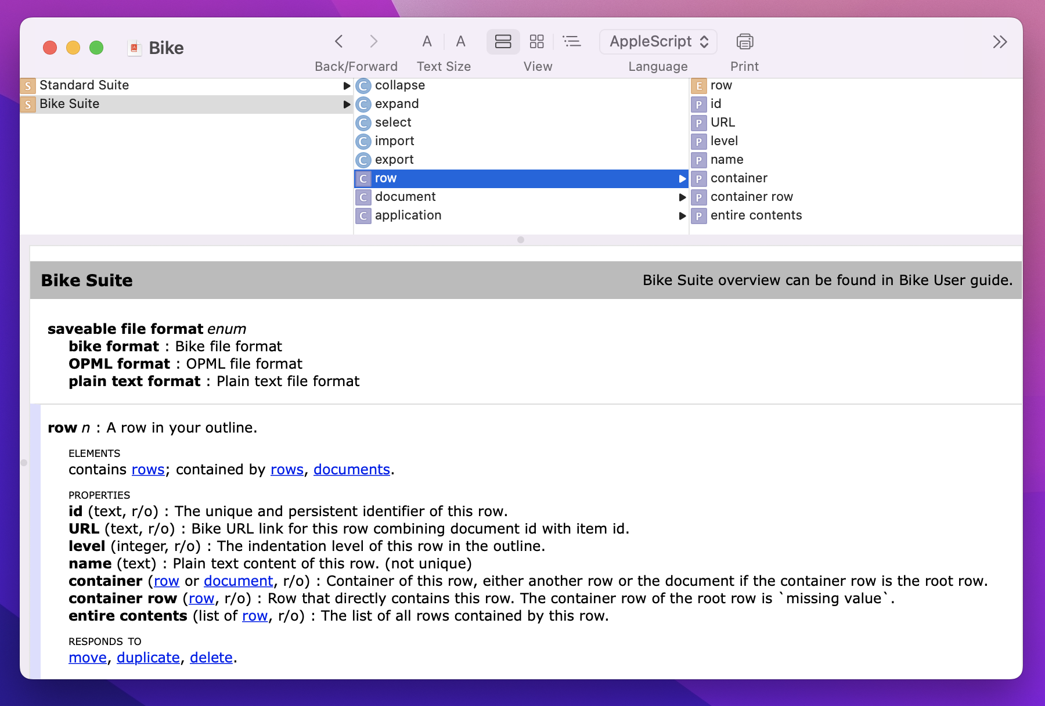Screen dimensions: 1045x706
Task: Open the duplicate command link
Action: click(x=148, y=658)
